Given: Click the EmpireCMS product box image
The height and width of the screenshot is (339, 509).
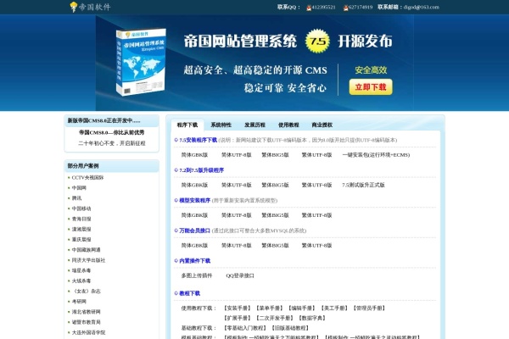Looking at the screenshot, I should point(141,62).
